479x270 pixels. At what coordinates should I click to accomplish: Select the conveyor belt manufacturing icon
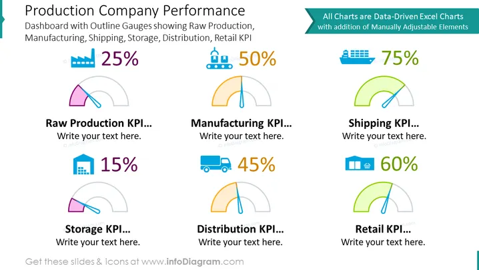(x=219, y=58)
